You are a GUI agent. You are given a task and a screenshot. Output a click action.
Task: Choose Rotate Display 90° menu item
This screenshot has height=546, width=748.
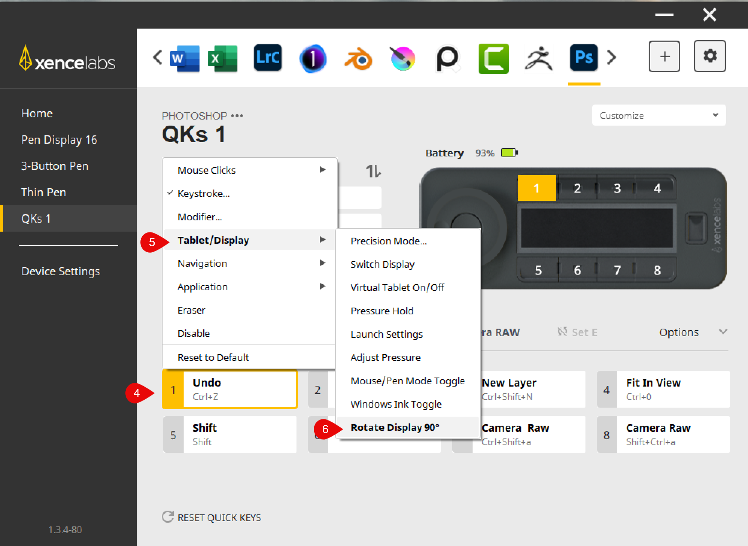(x=395, y=428)
